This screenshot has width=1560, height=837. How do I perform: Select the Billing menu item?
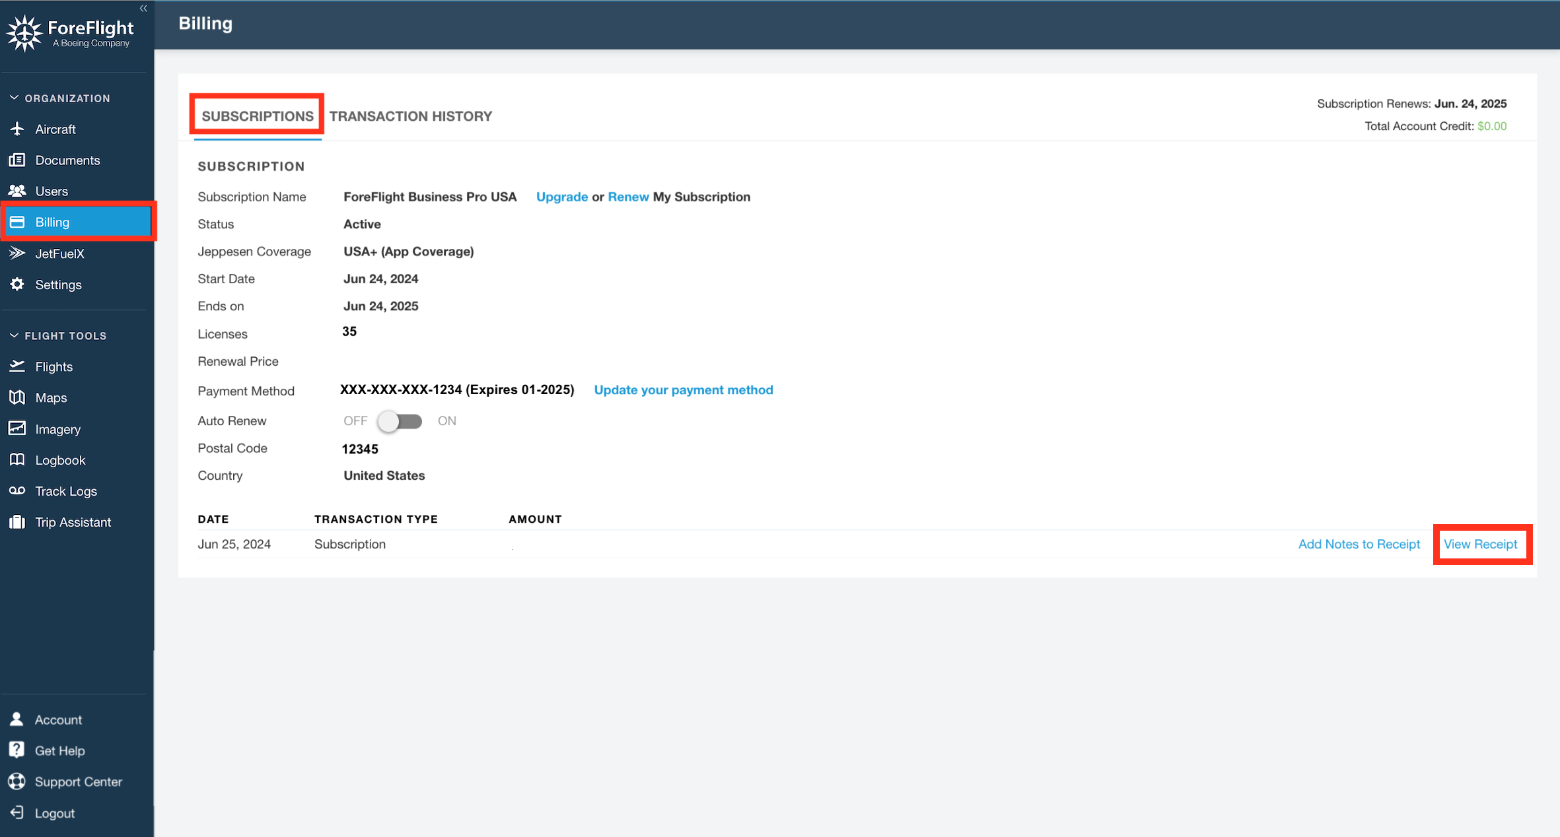(x=77, y=222)
